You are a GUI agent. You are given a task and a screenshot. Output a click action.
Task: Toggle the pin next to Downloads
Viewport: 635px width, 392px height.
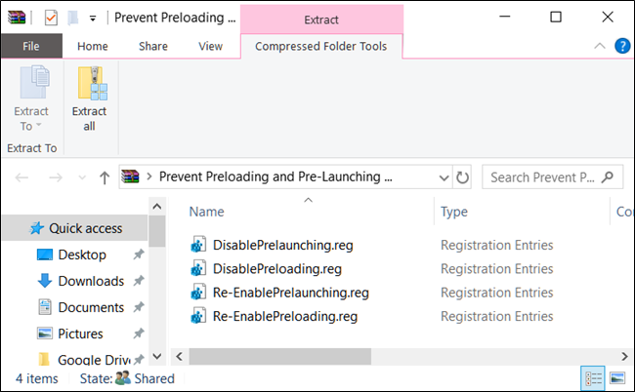click(x=141, y=281)
